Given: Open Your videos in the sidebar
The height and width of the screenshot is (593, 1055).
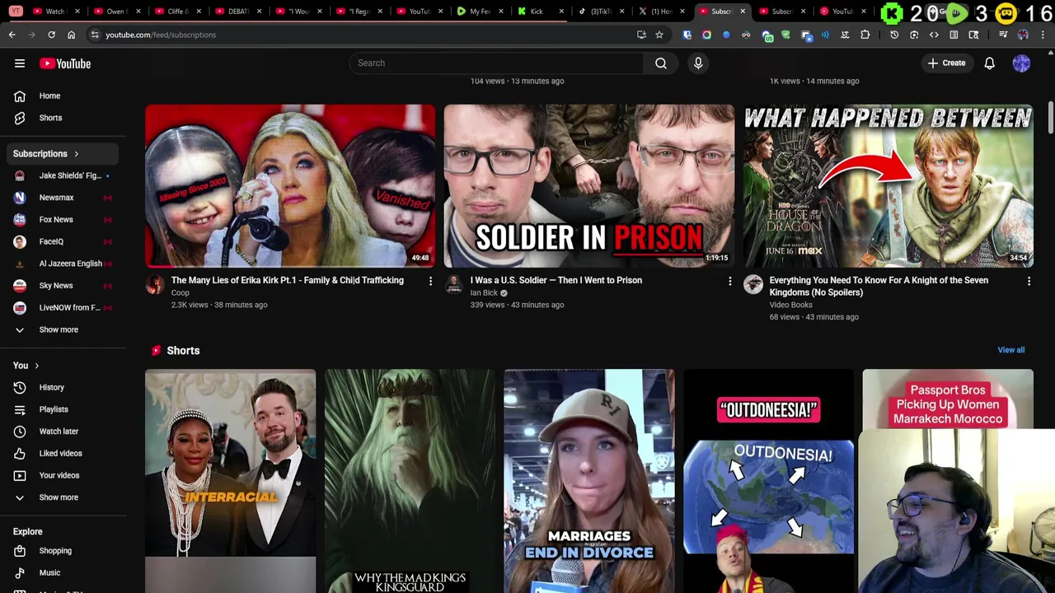Looking at the screenshot, I should click(63, 475).
